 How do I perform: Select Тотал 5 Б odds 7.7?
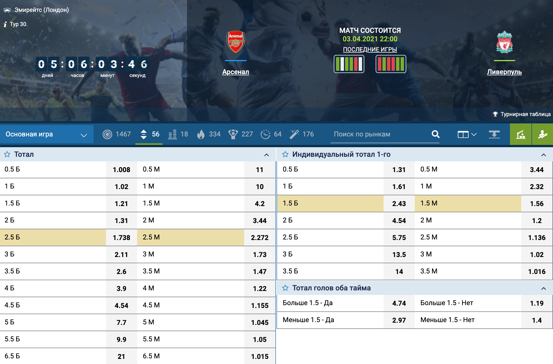point(122,322)
